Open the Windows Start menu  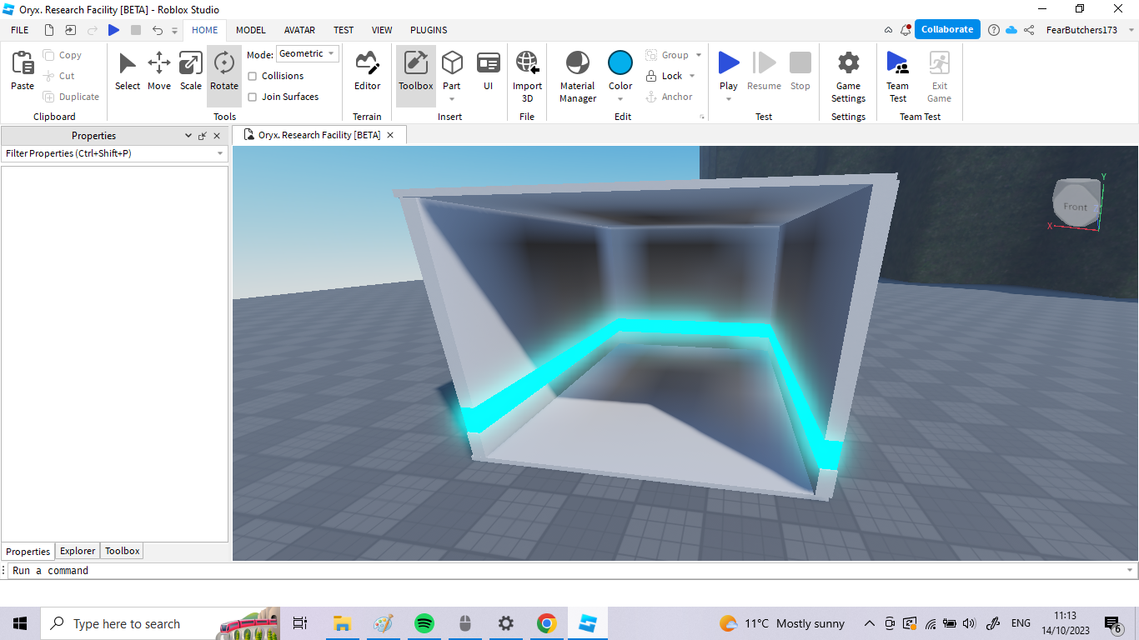click(x=20, y=623)
